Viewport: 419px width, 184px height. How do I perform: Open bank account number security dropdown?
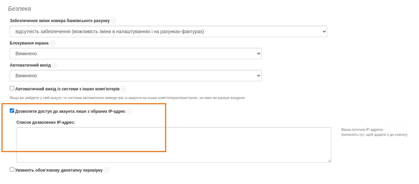coord(168,31)
